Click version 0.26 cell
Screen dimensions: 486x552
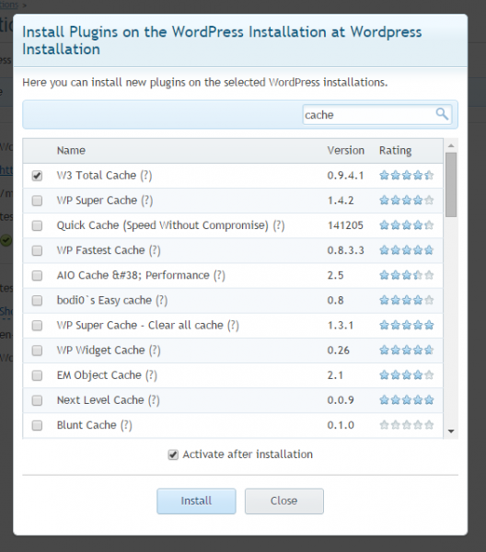point(338,351)
